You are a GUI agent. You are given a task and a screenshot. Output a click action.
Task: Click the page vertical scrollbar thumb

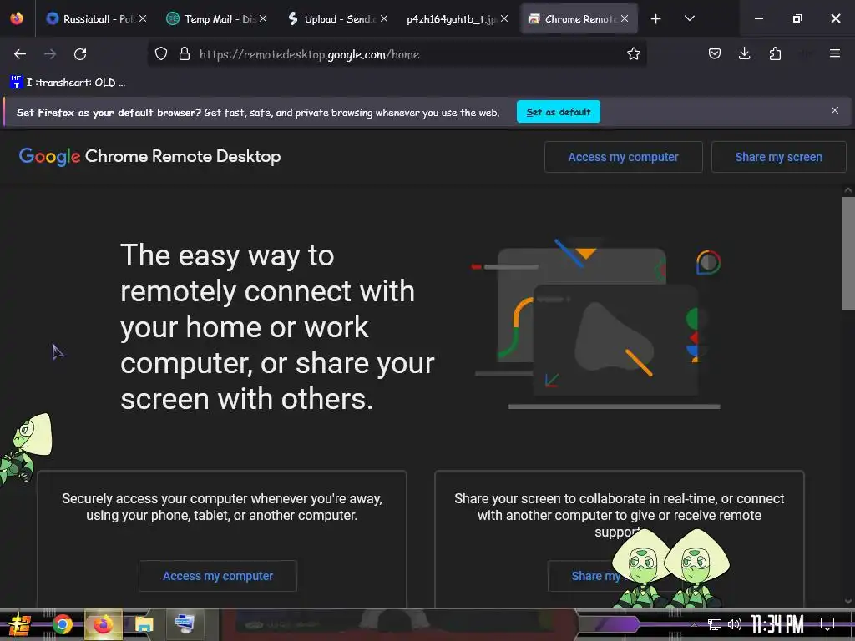848,253
